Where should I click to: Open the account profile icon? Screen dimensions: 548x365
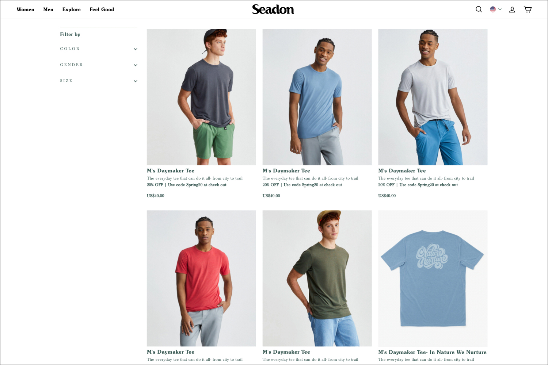[x=512, y=9]
